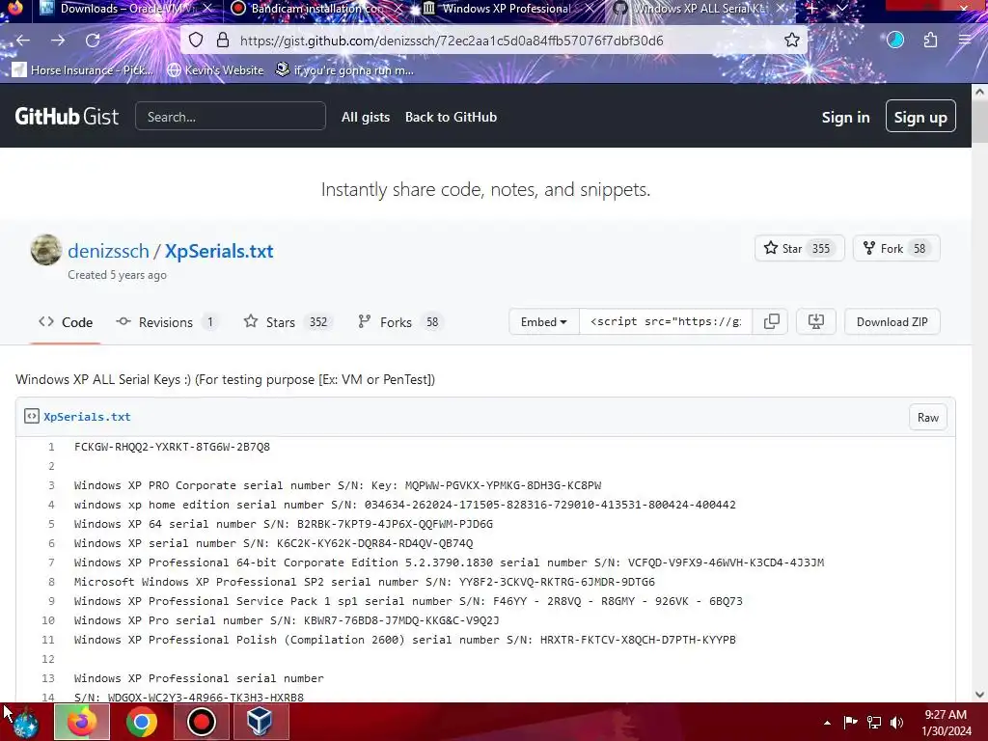Screen dimensions: 988x741
Task: Click the Sign up button
Action: [x=919, y=117]
